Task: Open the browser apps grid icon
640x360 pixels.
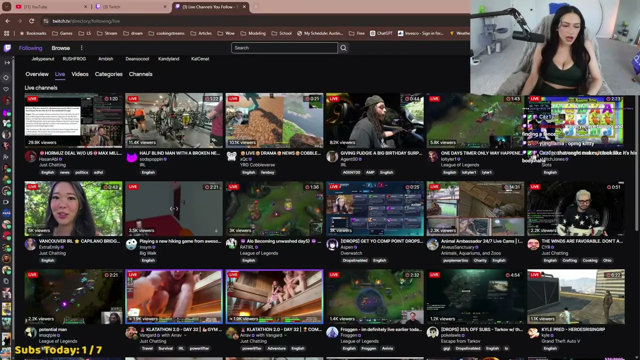Action: point(6,33)
